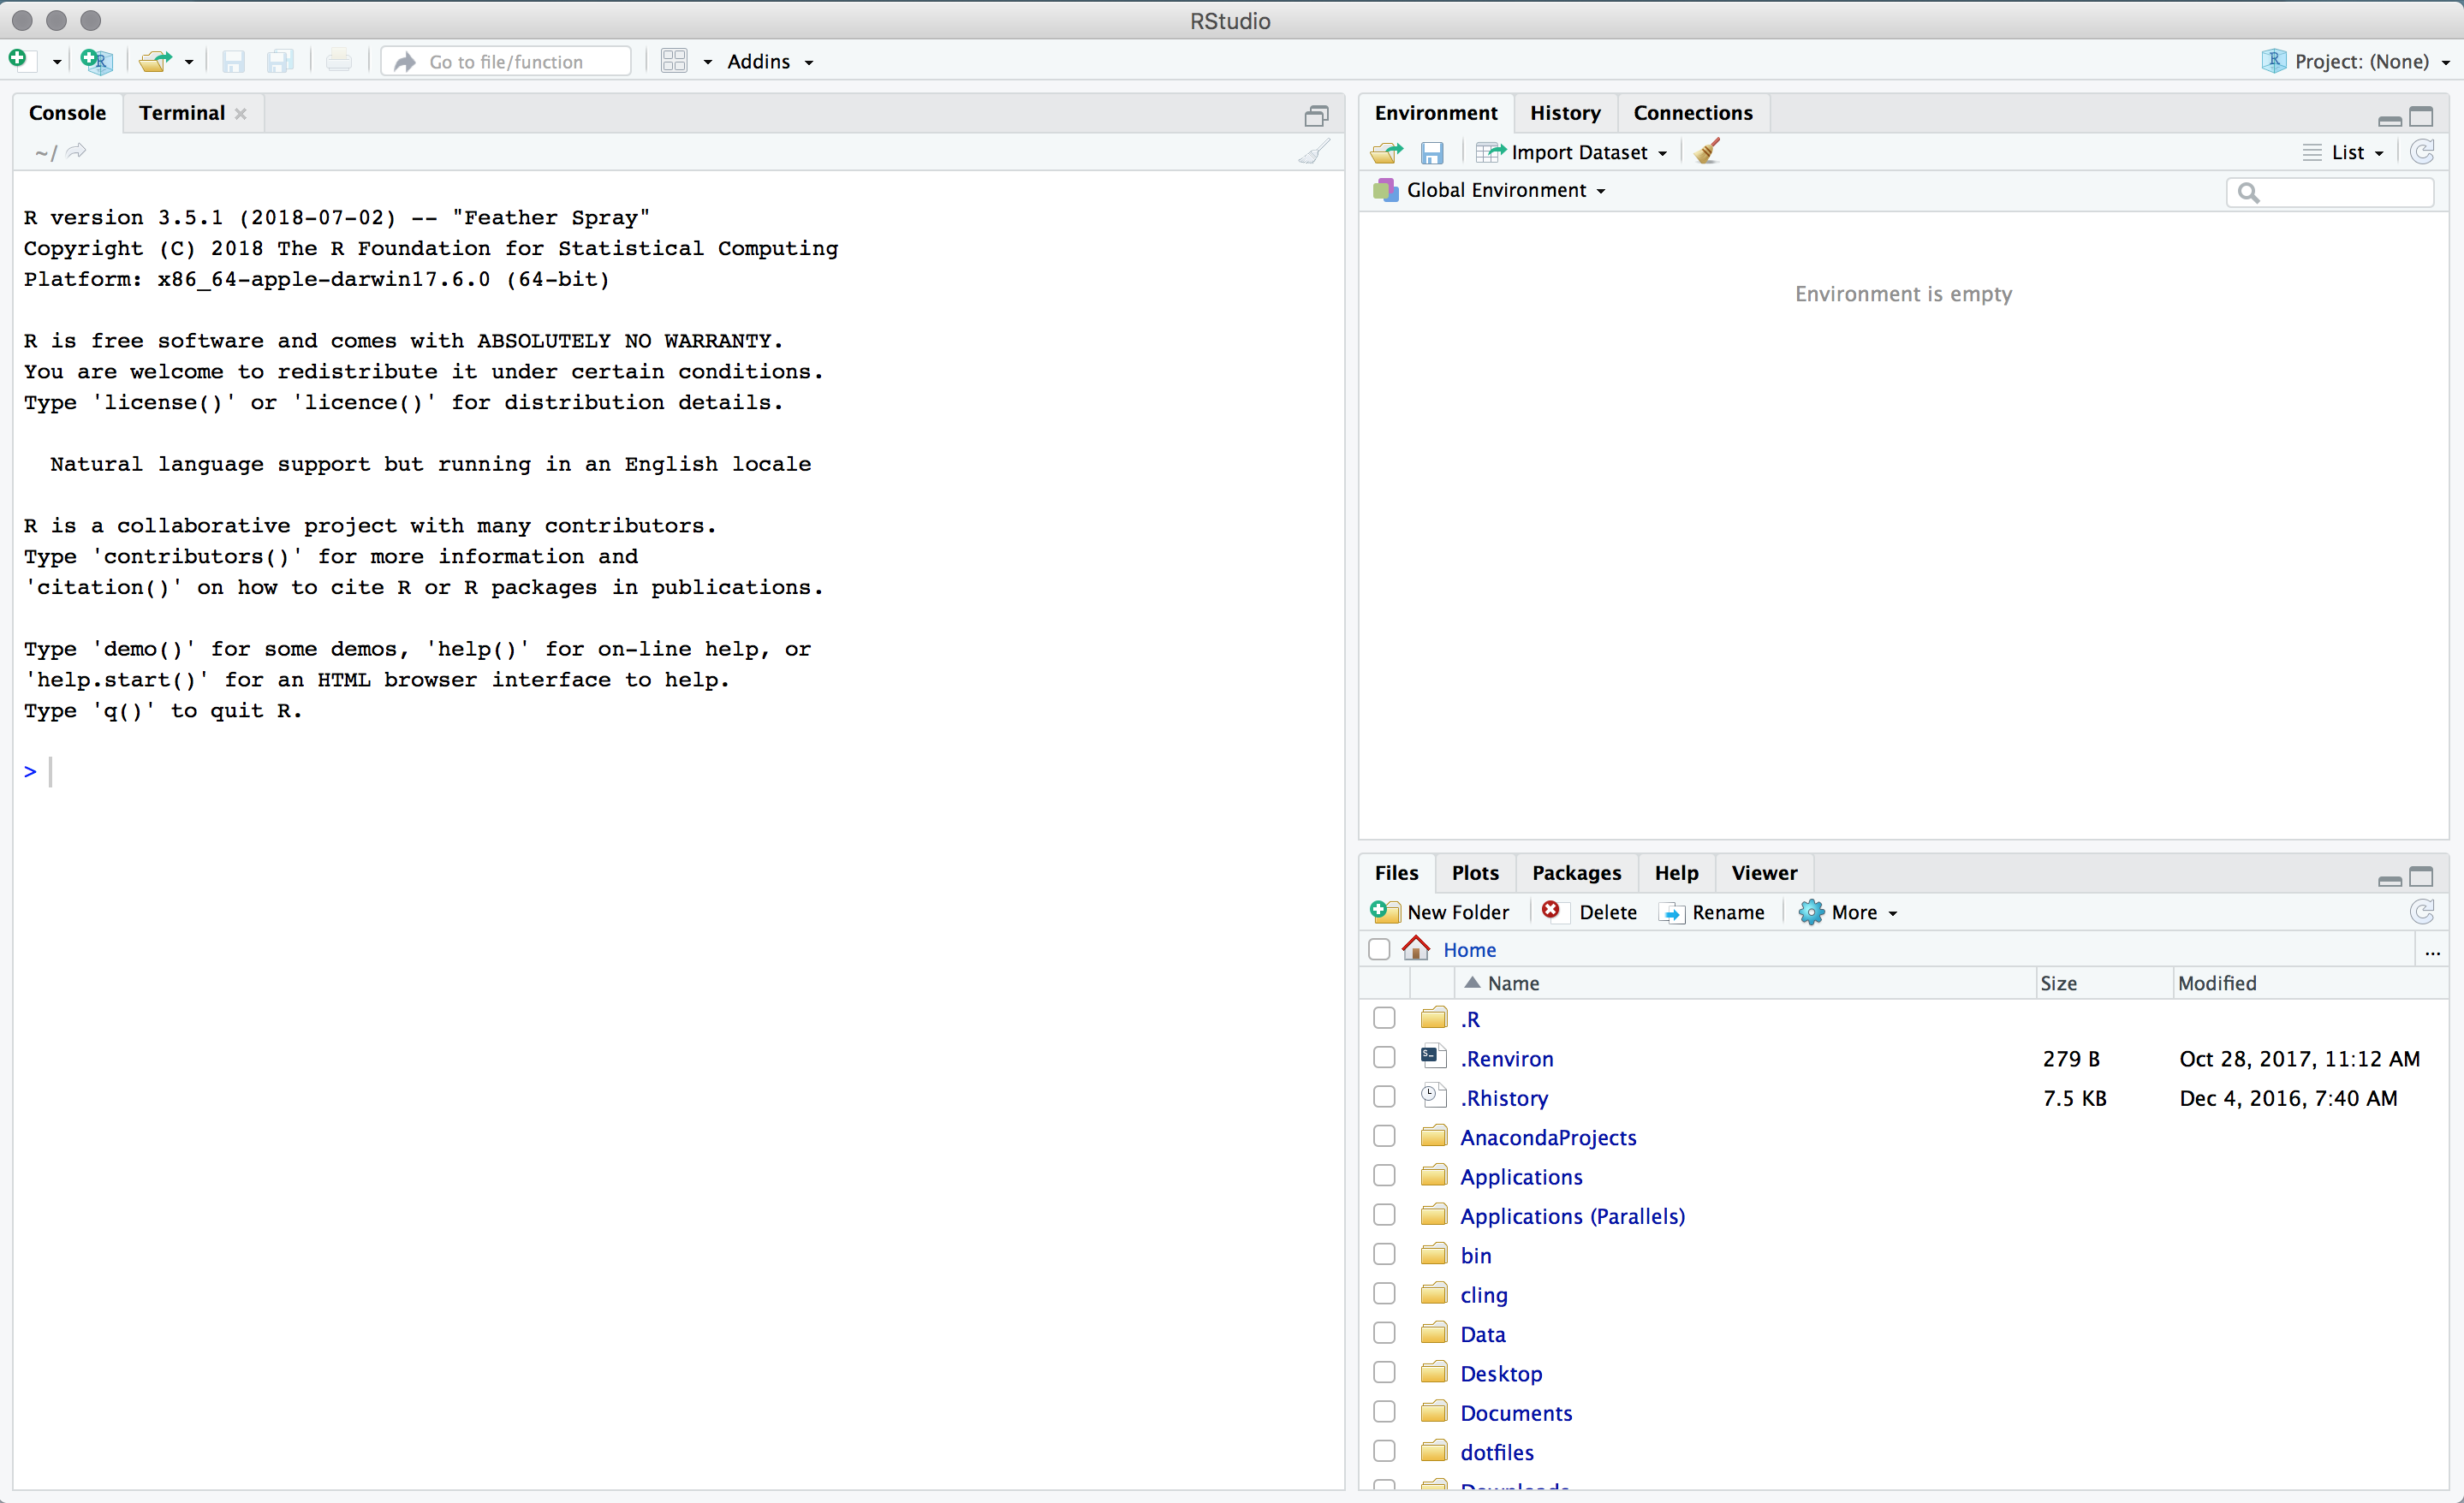Switch to the Environment tab
The width and height of the screenshot is (2464, 1503).
(1435, 113)
